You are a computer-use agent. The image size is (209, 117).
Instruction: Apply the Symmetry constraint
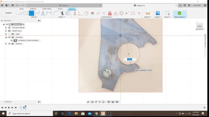133,13
